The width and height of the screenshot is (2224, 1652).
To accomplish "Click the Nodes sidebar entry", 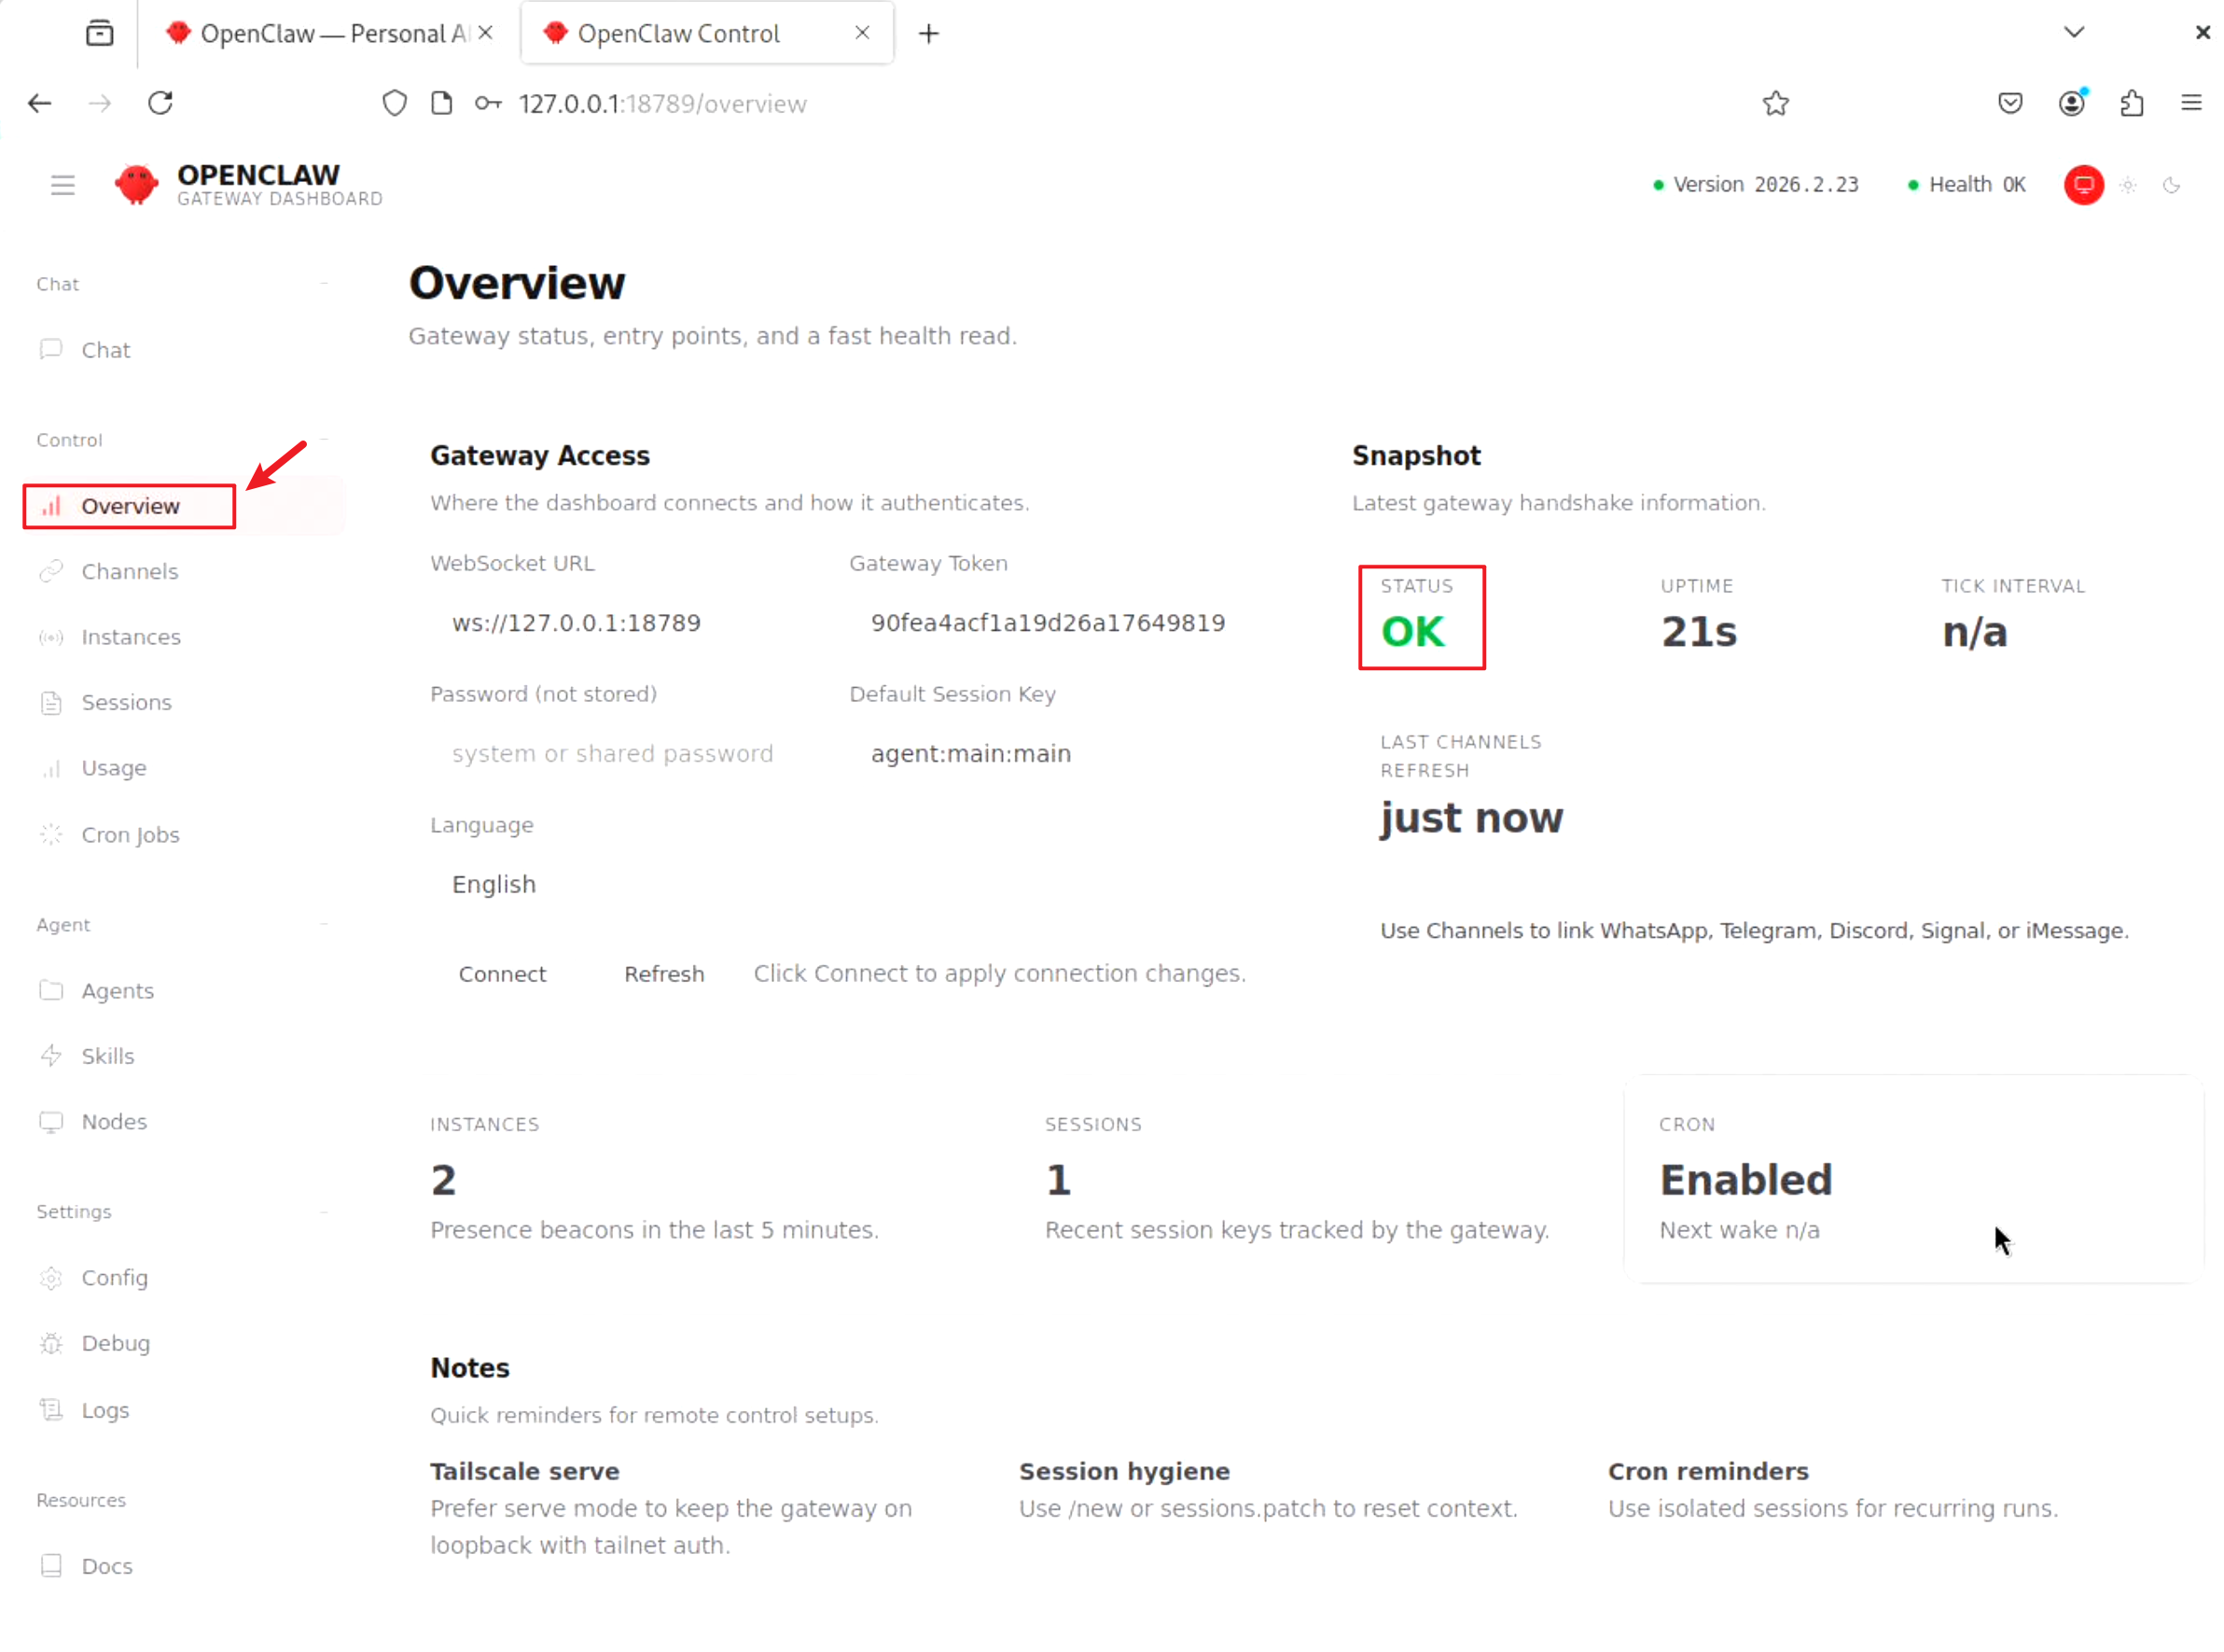I will (x=114, y=1121).
